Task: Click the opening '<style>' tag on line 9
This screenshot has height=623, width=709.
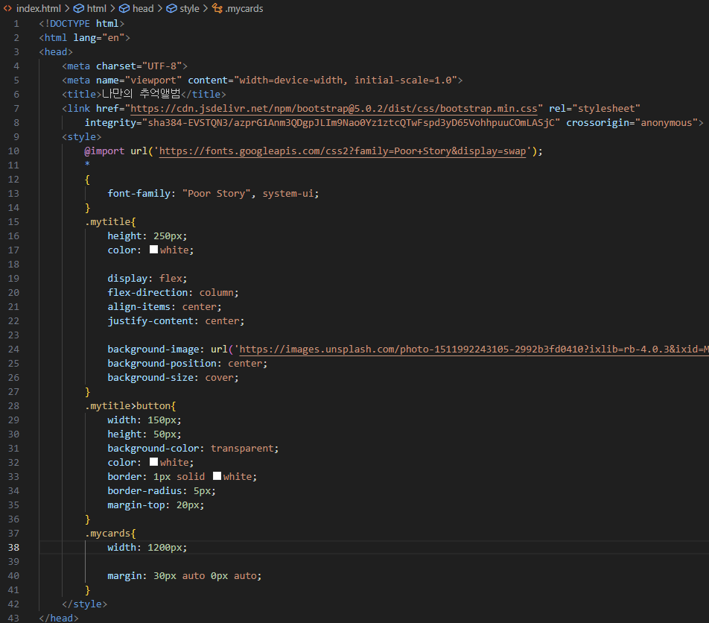Action: [x=81, y=136]
